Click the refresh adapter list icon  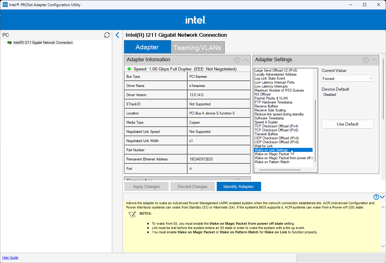tap(107, 35)
